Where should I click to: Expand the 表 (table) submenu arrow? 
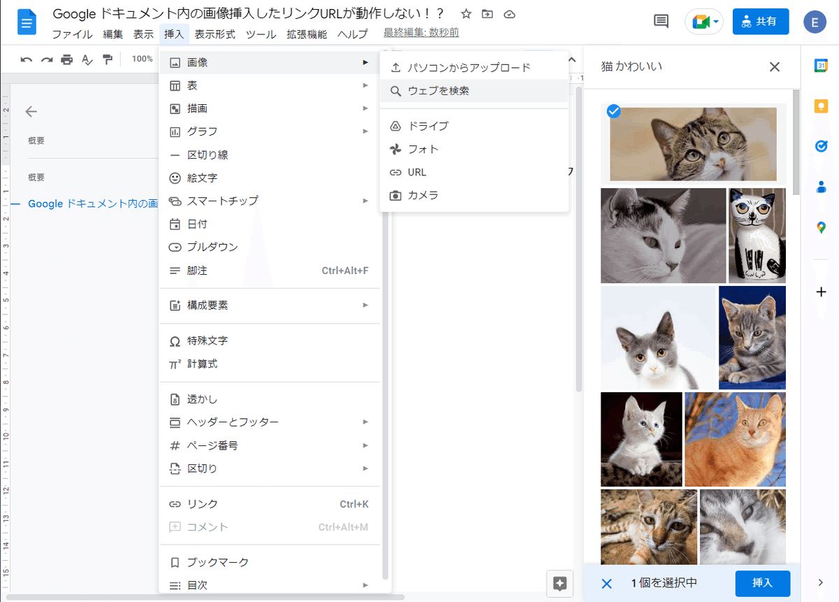364,85
